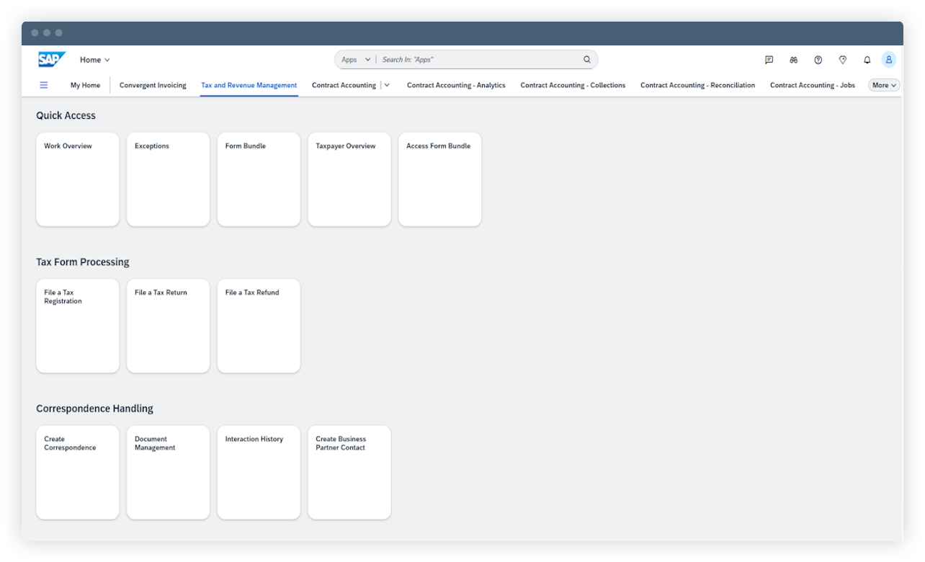The image size is (925, 562).
Task: Open the notifications bell
Action: (x=867, y=60)
